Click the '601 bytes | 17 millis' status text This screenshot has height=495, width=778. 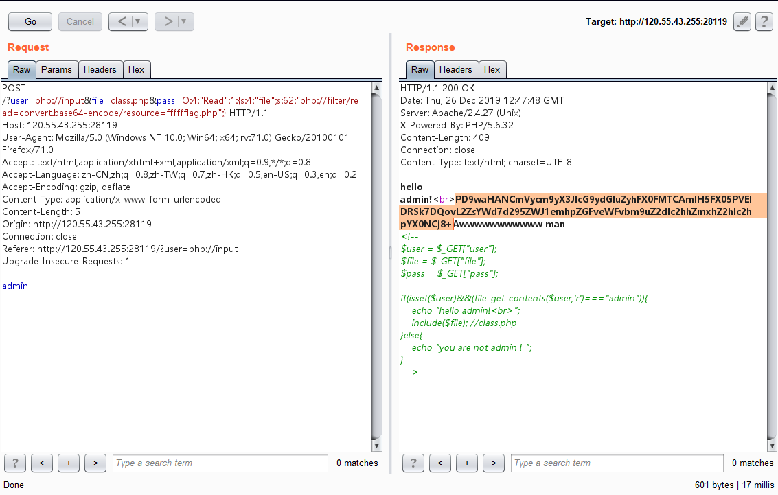734,485
